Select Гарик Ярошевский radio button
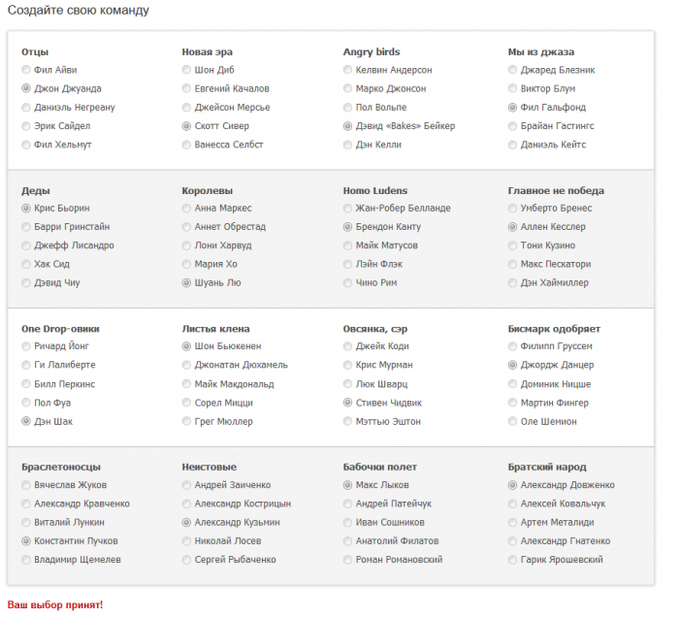This screenshot has height=618, width=679. point(513,560)
